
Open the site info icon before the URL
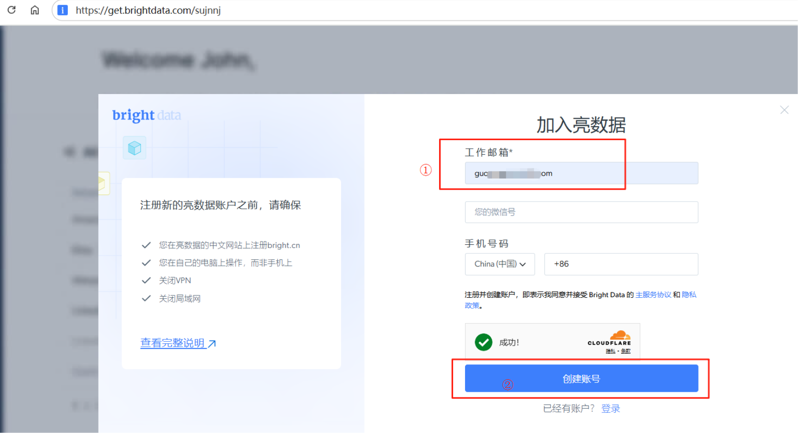(62, 10)
